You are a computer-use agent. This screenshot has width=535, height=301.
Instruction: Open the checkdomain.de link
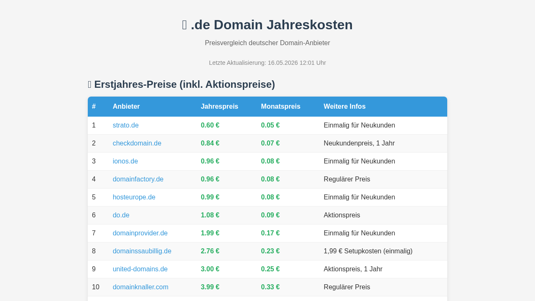[x=137, y=143]
